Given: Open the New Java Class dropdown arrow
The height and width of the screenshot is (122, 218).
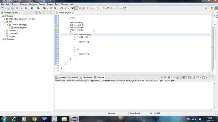Looking at the screenshot, I should [58, 8].
